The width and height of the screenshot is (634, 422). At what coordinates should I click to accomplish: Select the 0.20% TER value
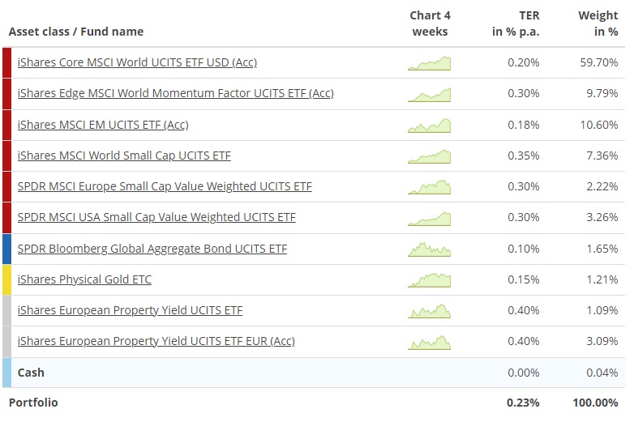click(523, 62)
